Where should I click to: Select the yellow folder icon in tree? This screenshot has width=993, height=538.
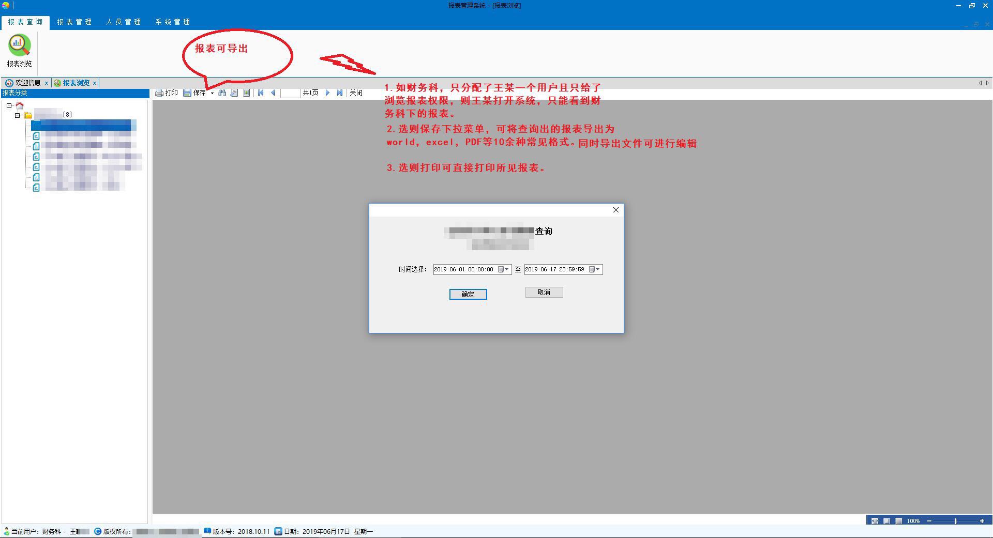tap(28, 115)
